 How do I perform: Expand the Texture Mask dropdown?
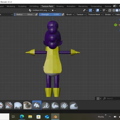point(95,15)
